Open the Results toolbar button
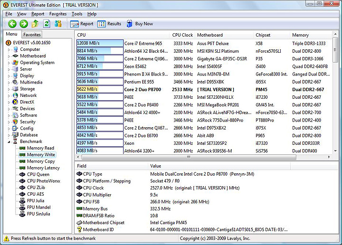The image size is (342, 245). 109,24
